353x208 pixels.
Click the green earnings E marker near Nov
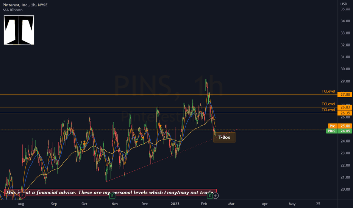click(x=112, y=196)
